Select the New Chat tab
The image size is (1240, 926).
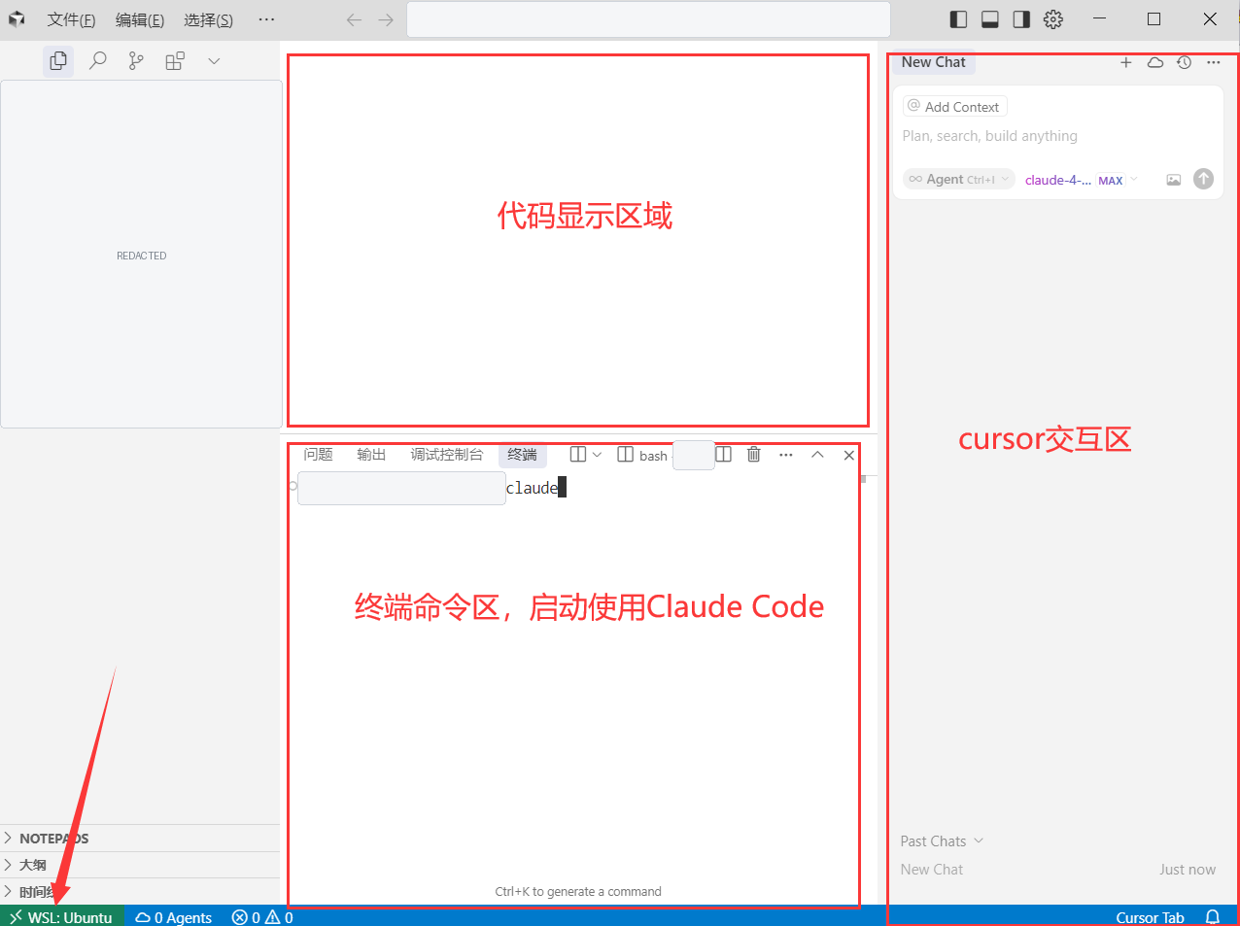point(933,62)
